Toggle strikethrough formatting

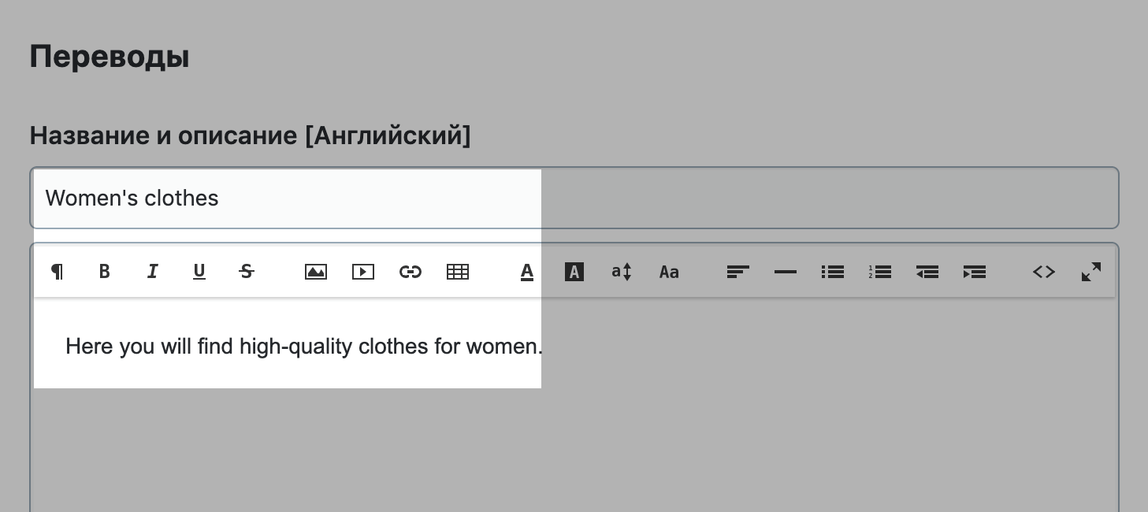click(247, 272)
